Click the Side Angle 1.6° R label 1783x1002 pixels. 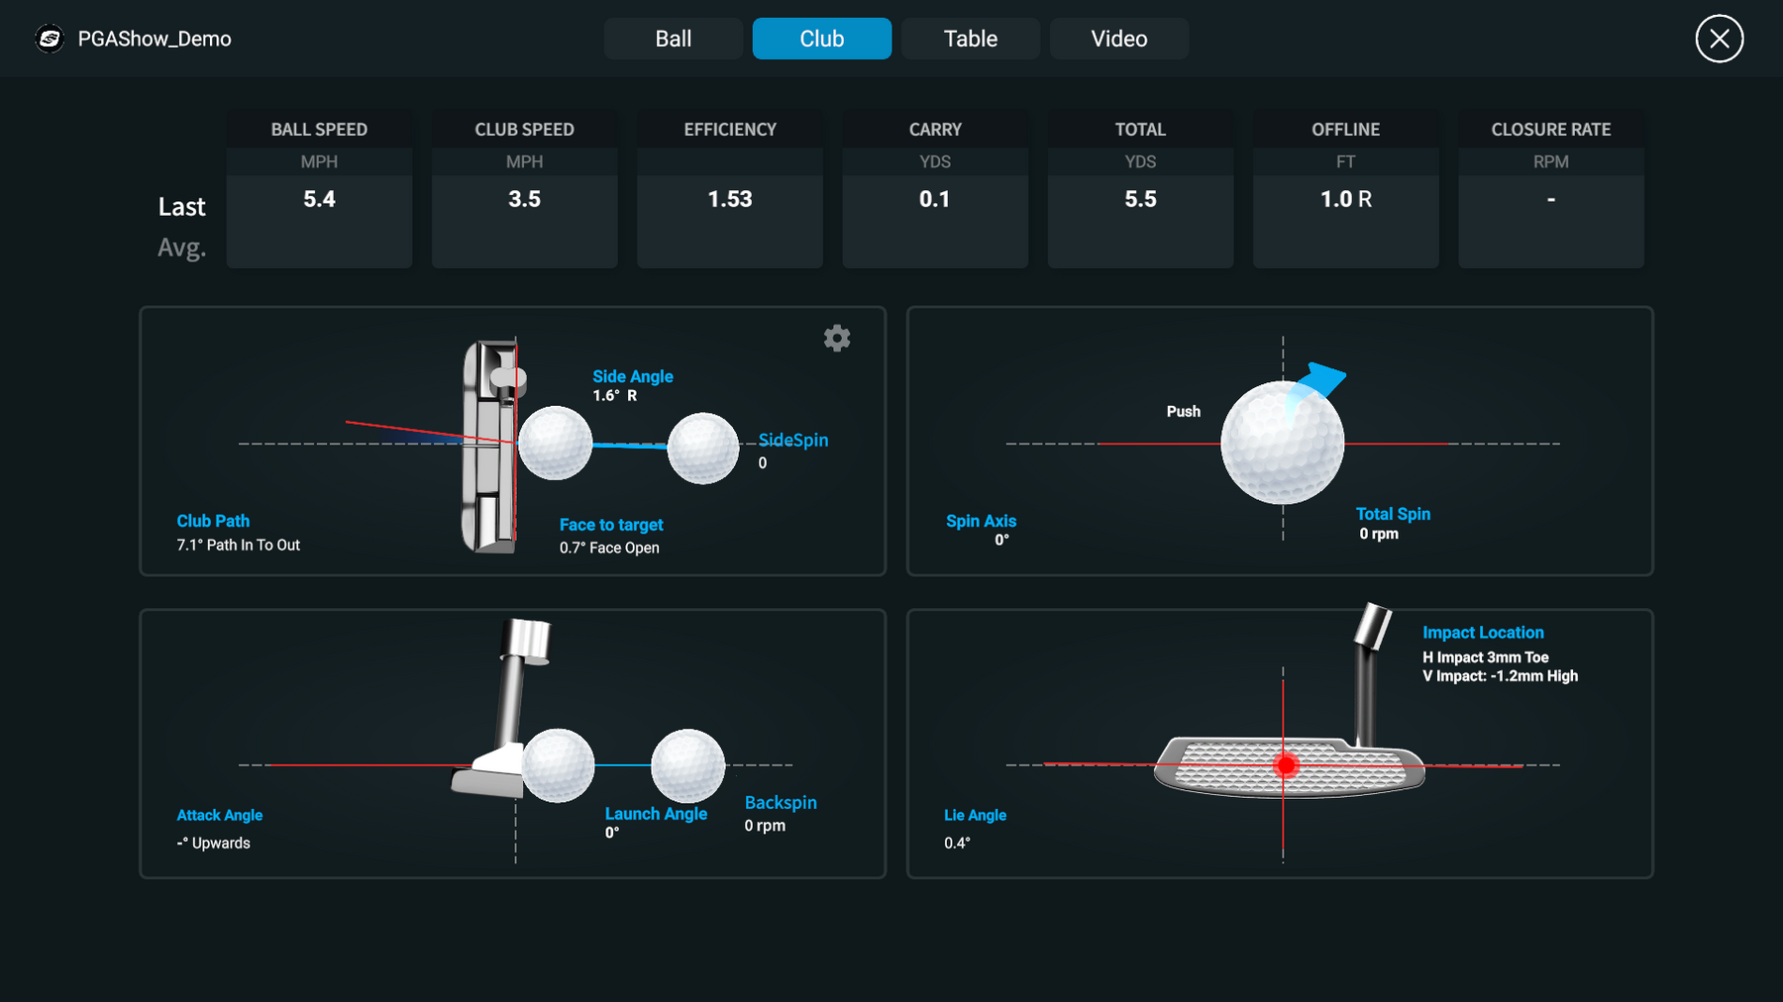coord(632,384)
